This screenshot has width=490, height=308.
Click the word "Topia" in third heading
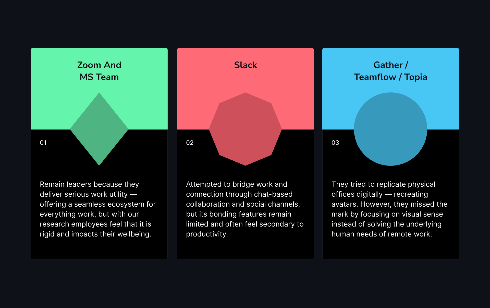pos(415,77)
